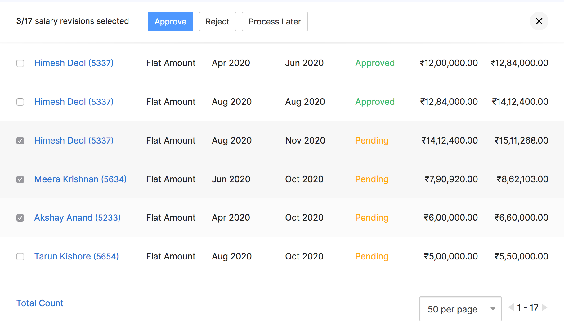Go to next page arrow
564x336 pixels.
point(544,307)
